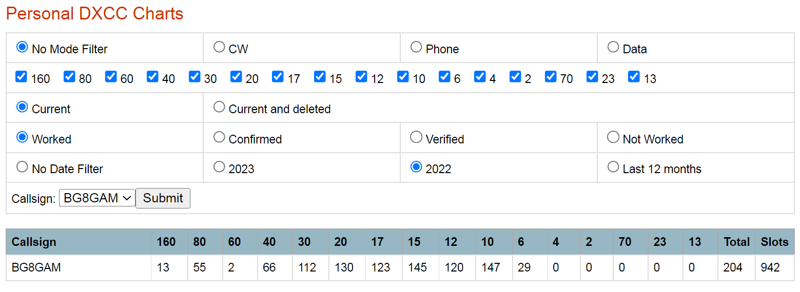Select the CW mode filter
This screenshot has width=800, height=292.
click(220, 47)
